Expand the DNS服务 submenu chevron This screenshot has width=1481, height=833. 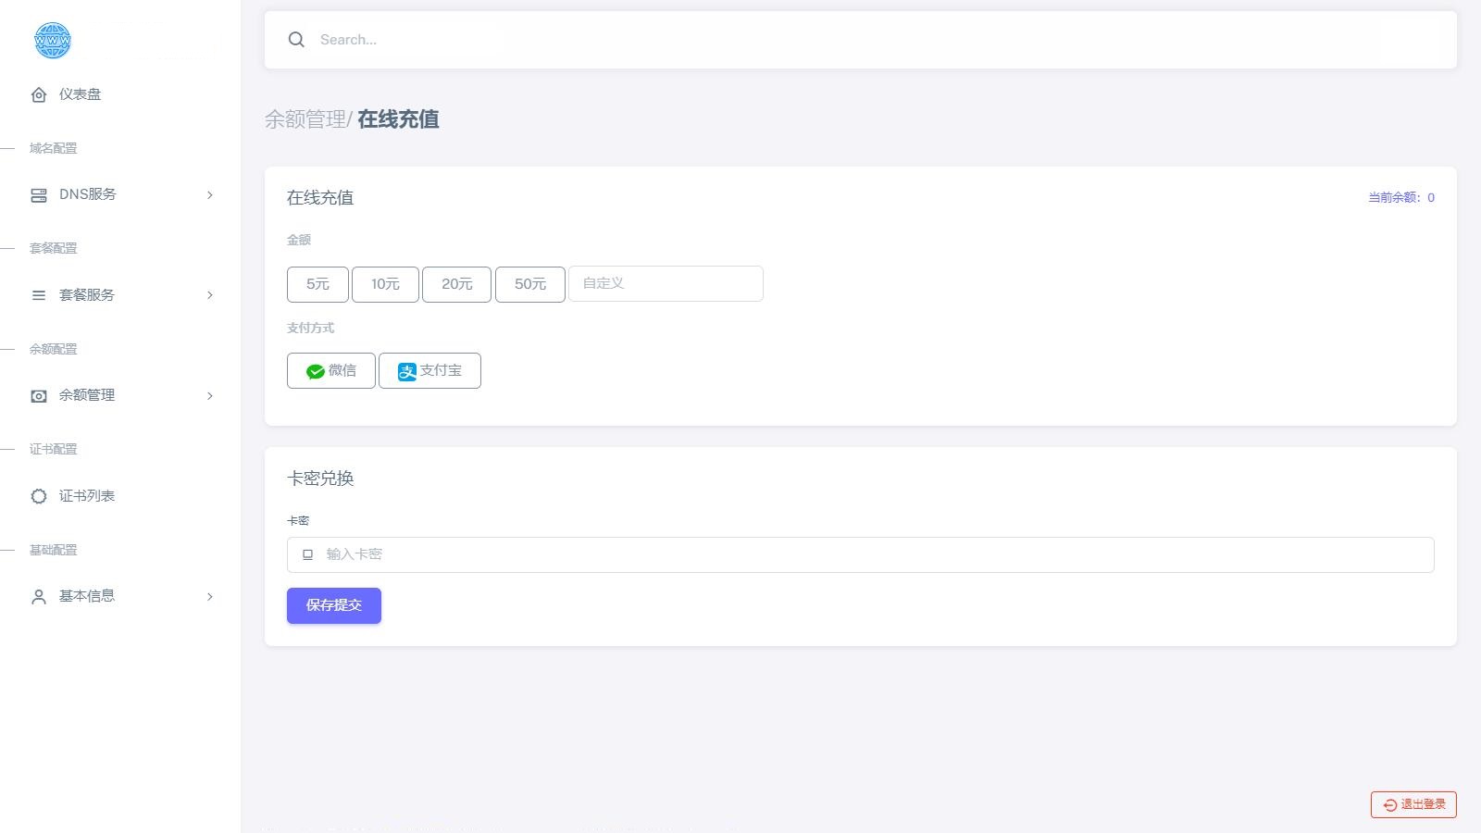[210, 195]
